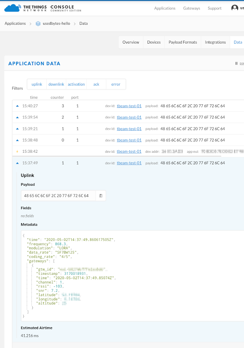Filter by ack messages

pos(96,84)
